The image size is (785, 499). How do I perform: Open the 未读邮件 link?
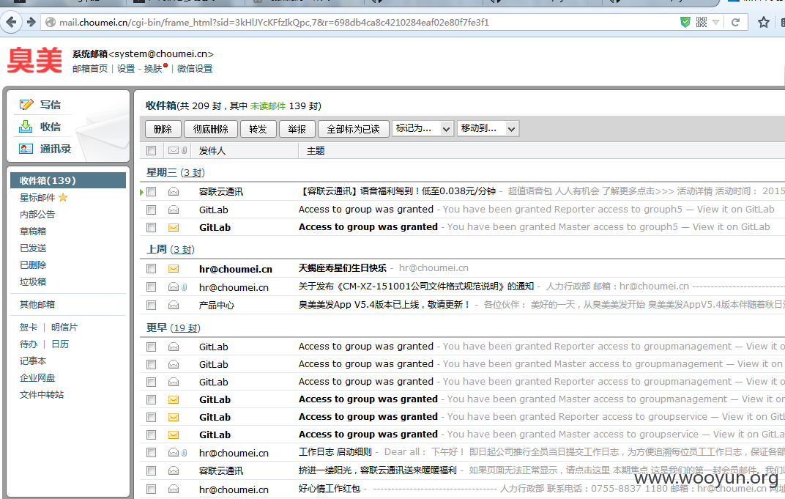(268, 106)
